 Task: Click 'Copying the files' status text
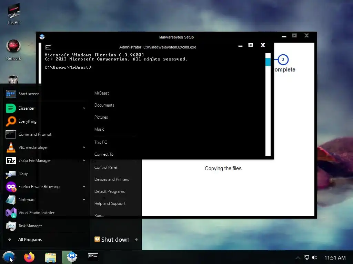pyautogui.click(x=223, y=168)
